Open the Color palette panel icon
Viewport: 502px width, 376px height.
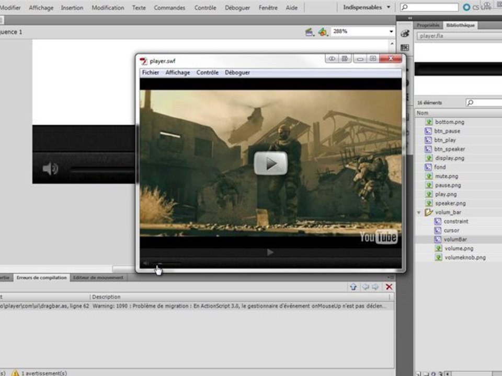(x=405, y=33)
